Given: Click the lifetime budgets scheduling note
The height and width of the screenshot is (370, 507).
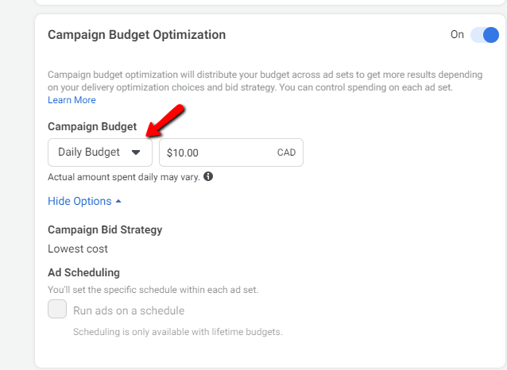Looking at the screenshot, I should (x=177, y=331).
